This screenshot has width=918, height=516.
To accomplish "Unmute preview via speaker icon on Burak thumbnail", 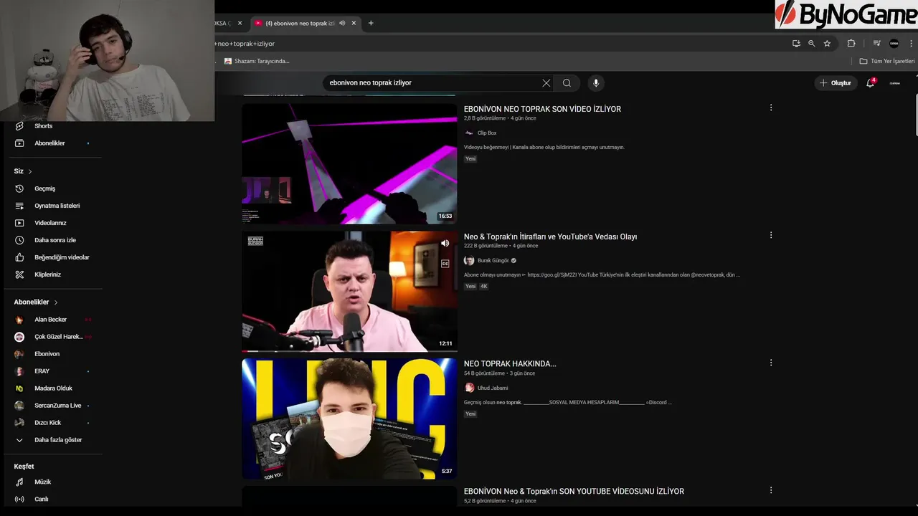I will pyautogui.click(x=445, y=244).
